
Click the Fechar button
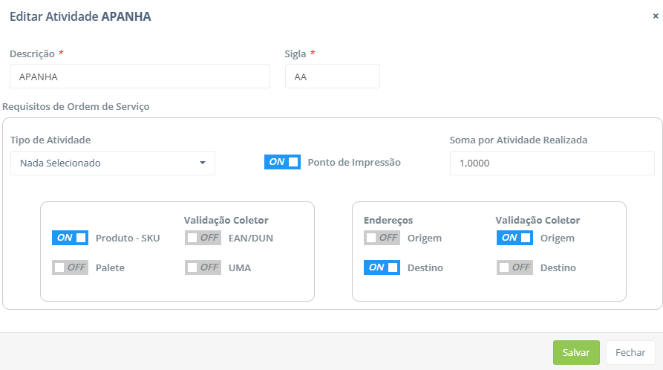click(x=630, y=353)
